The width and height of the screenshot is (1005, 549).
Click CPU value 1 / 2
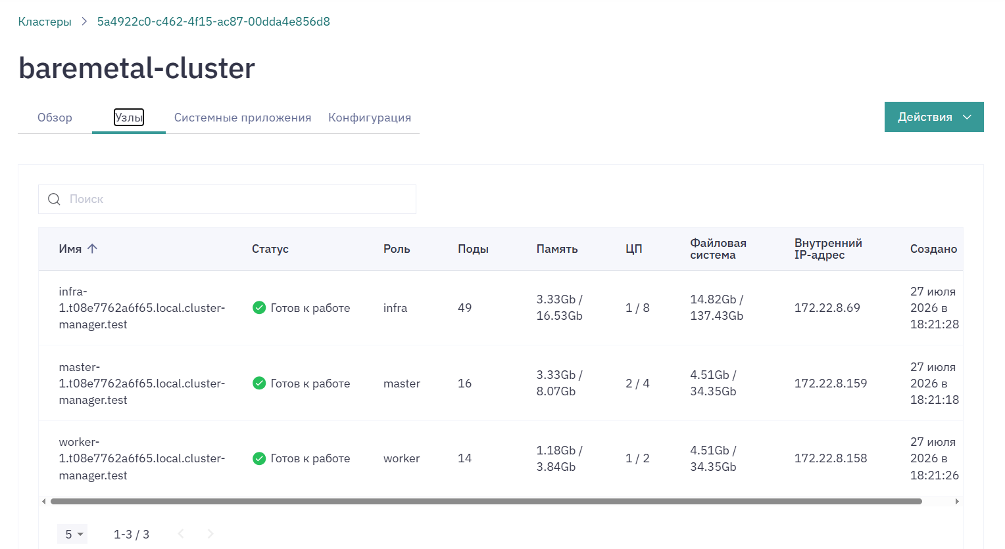(637, 458)
